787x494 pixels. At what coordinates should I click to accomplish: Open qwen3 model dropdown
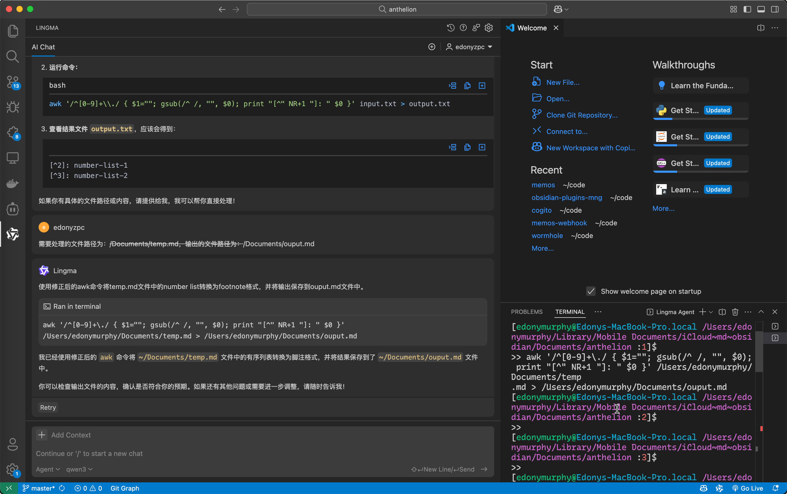[80, 469]
